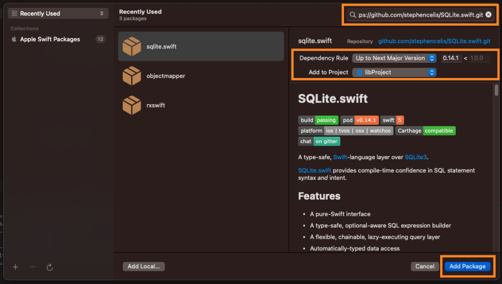
Task: Select the objectmapper package row
Action: (201, 76)
